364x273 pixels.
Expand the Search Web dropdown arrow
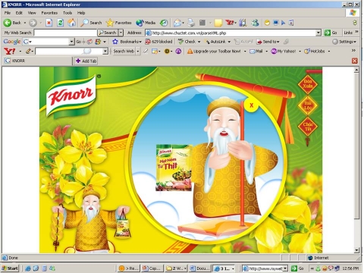pos(138,52)
